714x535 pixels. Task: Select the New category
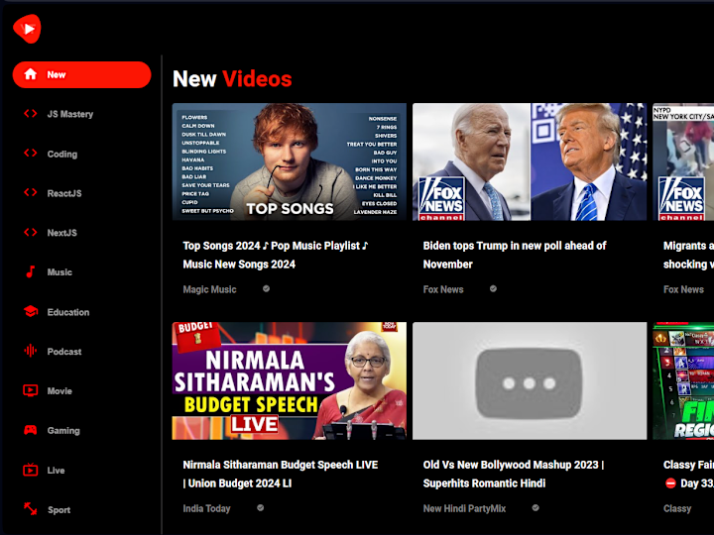pos(82,74)
